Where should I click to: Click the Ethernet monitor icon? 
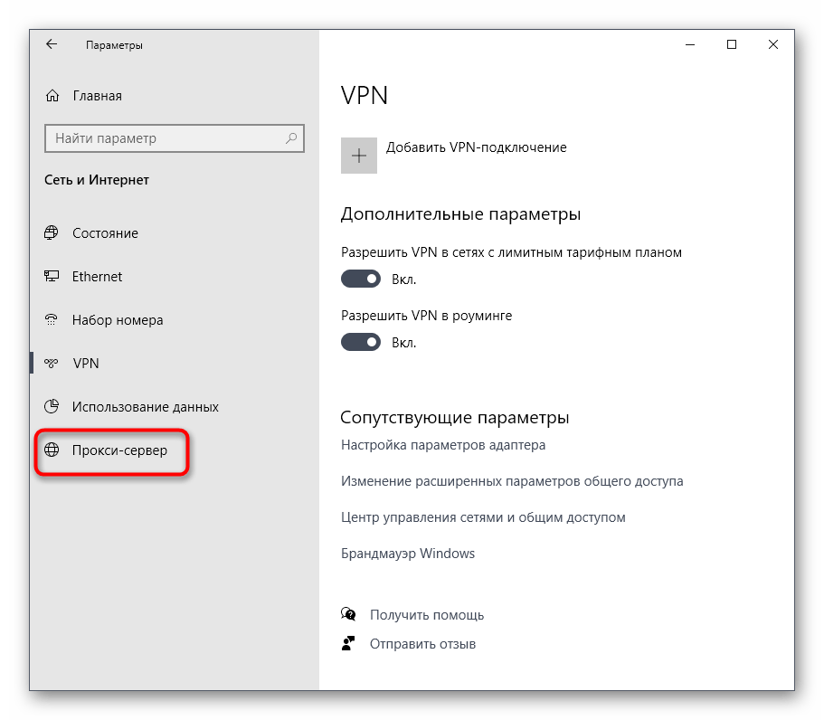(x=52, y=277)
